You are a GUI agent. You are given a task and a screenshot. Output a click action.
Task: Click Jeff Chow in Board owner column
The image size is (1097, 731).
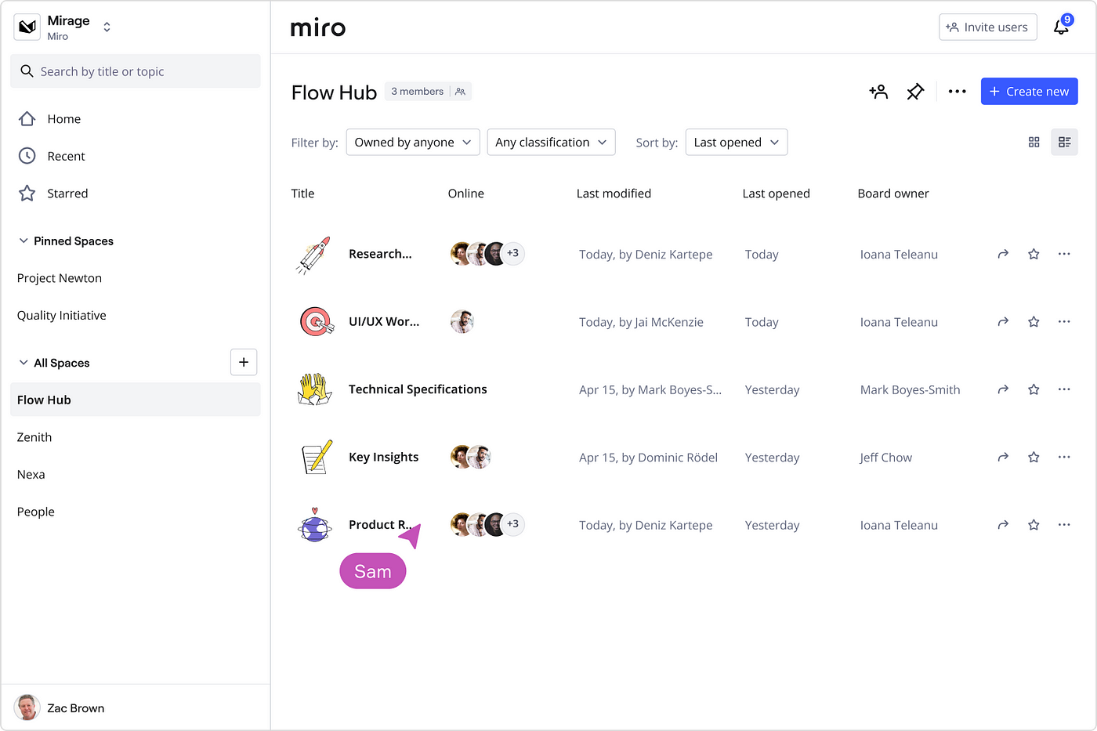coord(886,458)
